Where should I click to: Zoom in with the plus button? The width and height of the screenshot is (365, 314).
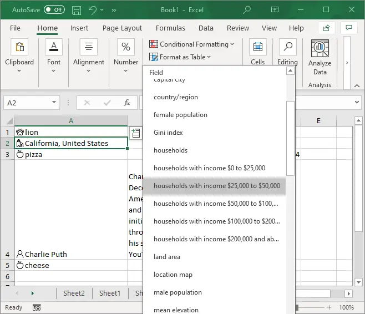click(x=329, y=307)
